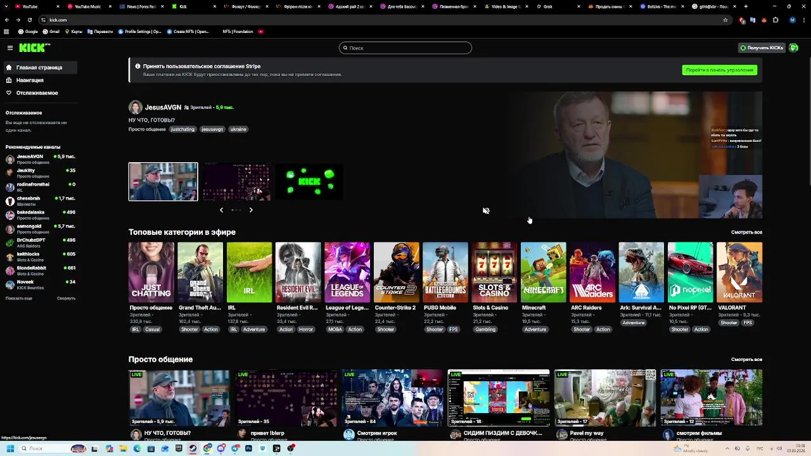Click the home icon beside Главная страница
This screenshot has width=811, height=456.
[x=9, y=67]
